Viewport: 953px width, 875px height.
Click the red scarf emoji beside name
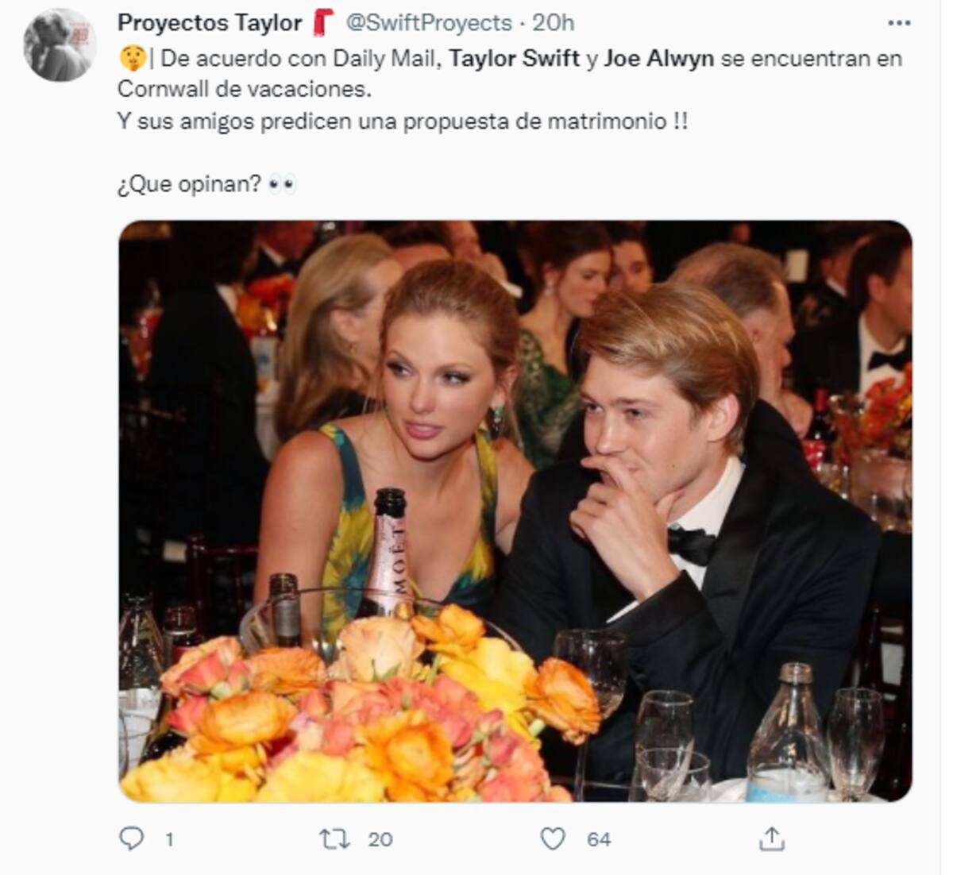[x=322, y=23]
